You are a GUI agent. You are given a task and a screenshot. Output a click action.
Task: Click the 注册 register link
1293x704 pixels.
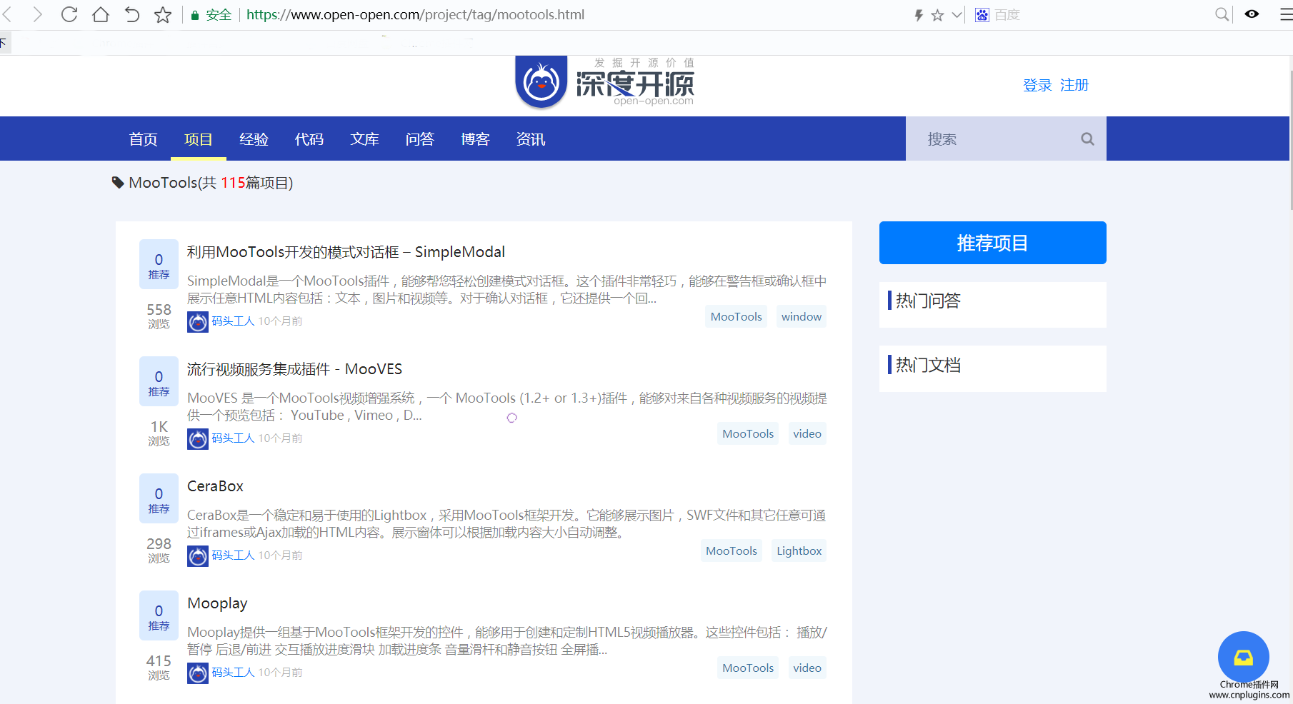(1074, 85)
